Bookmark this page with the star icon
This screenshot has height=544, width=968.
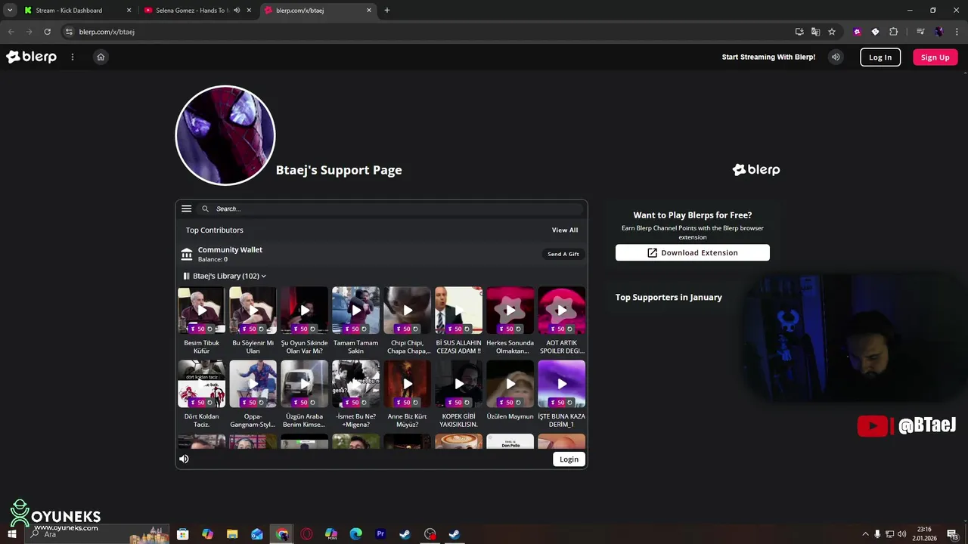point(832,32)
